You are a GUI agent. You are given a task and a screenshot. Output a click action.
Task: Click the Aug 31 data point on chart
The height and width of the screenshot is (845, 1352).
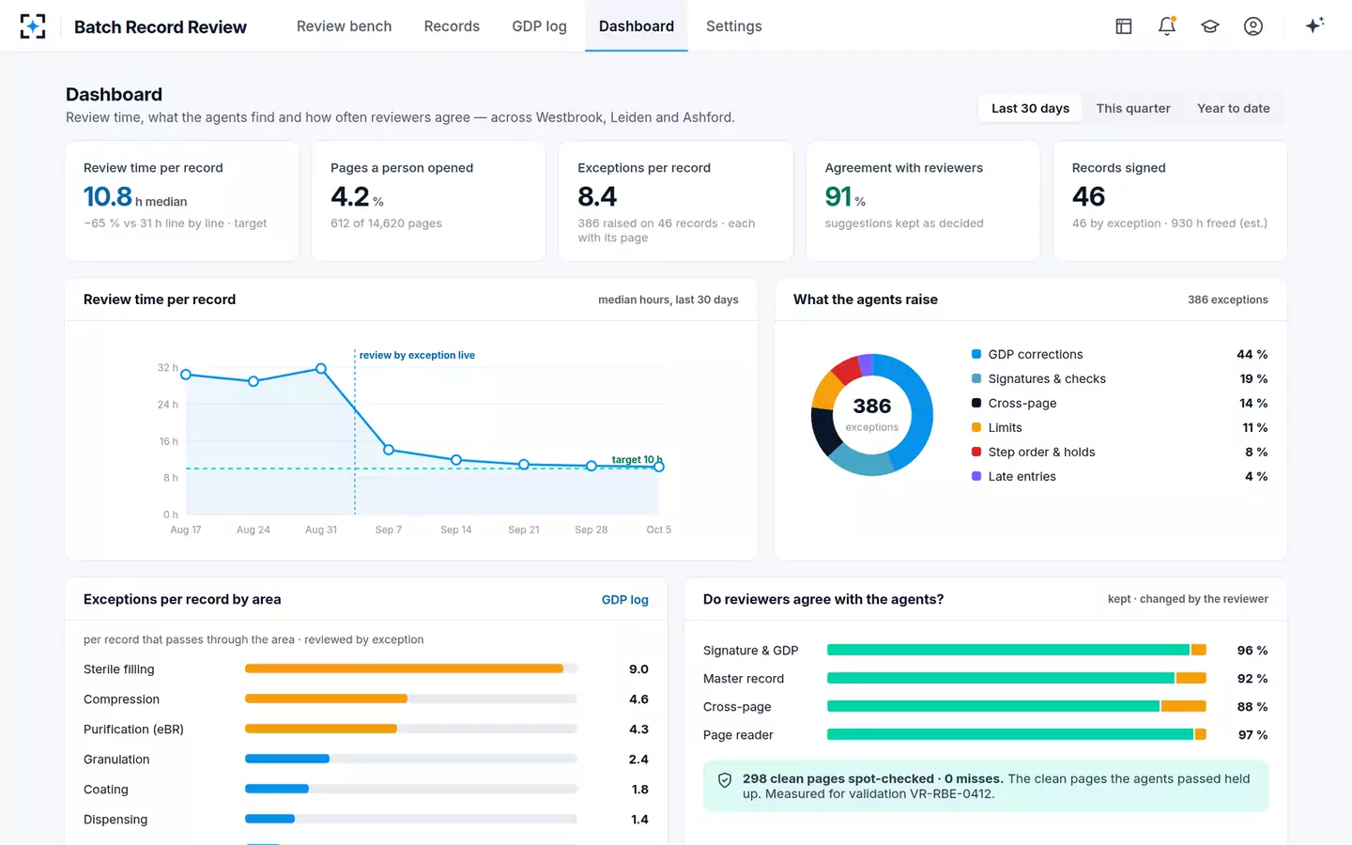(321, 369)
